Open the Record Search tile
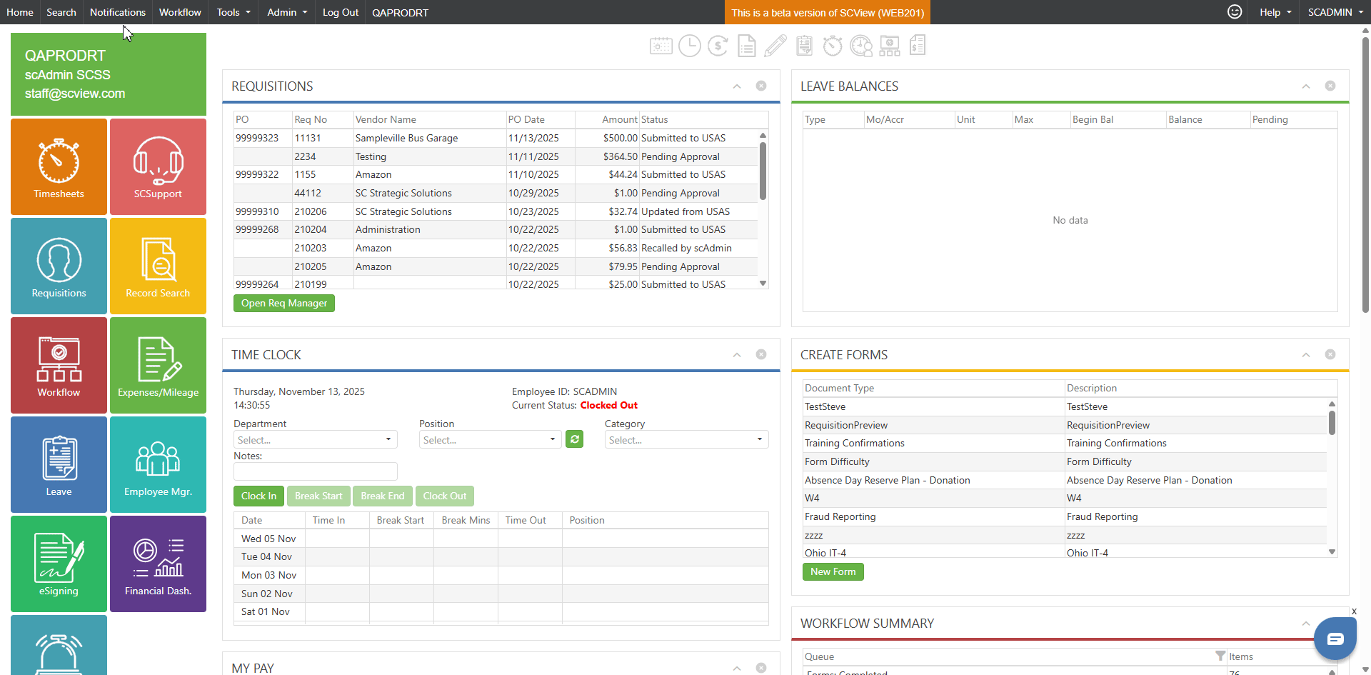 158,266
